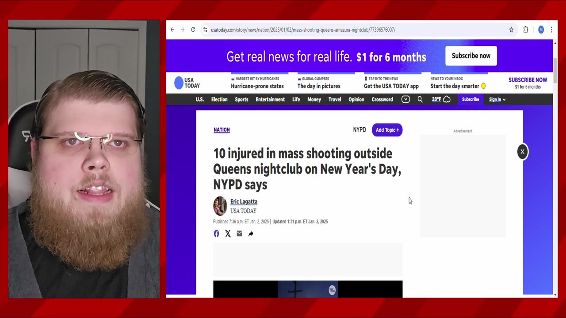566x318 pixels.
Task: Click the Subscribe now banner button
Action: pos(471,56)
